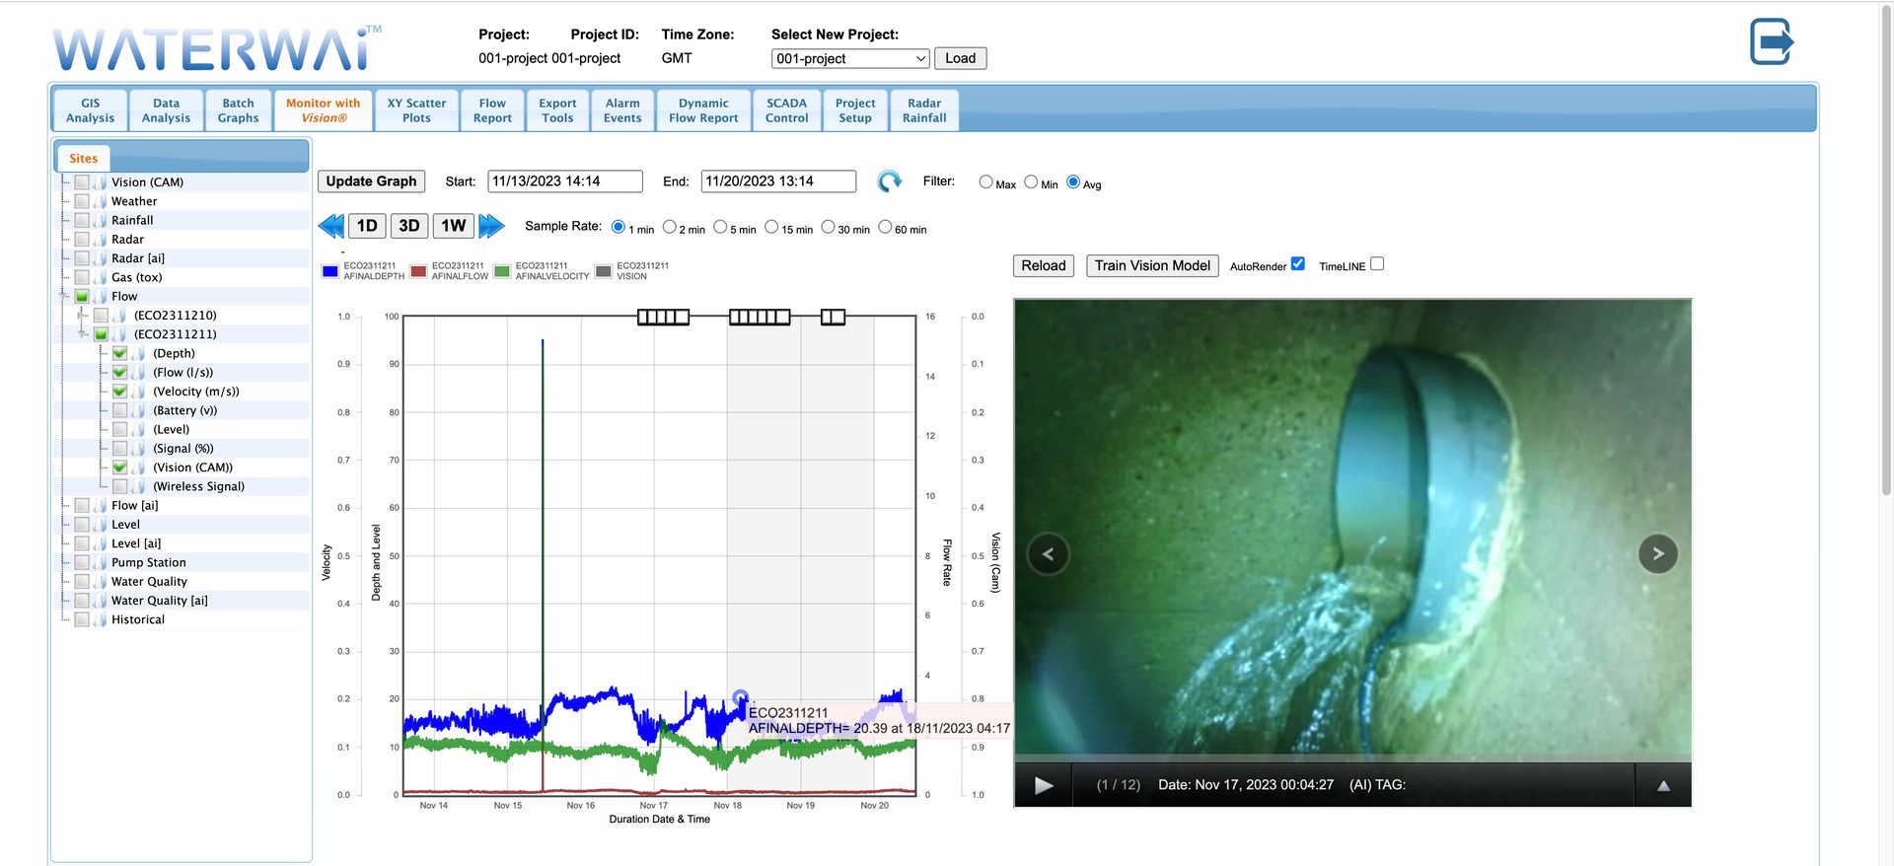This screenshot has height=866, width=1894.
Task: Open the Alarm Events tab
Action: [622, 110]
